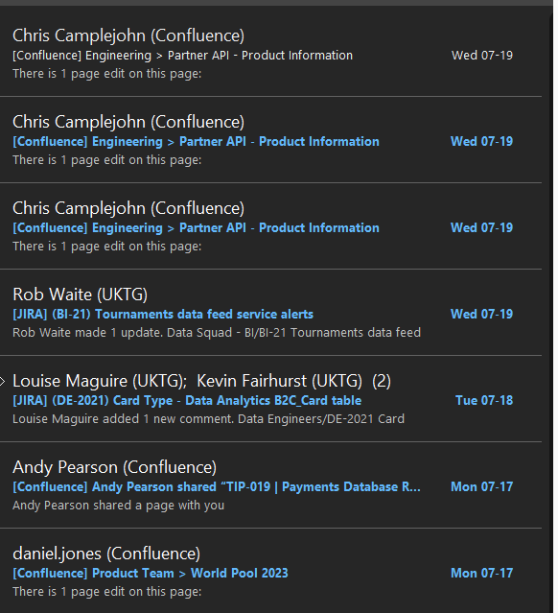Click the Mon 07-17 date on daniel.jones email
The image size is (558, 613).
(481, 574)
